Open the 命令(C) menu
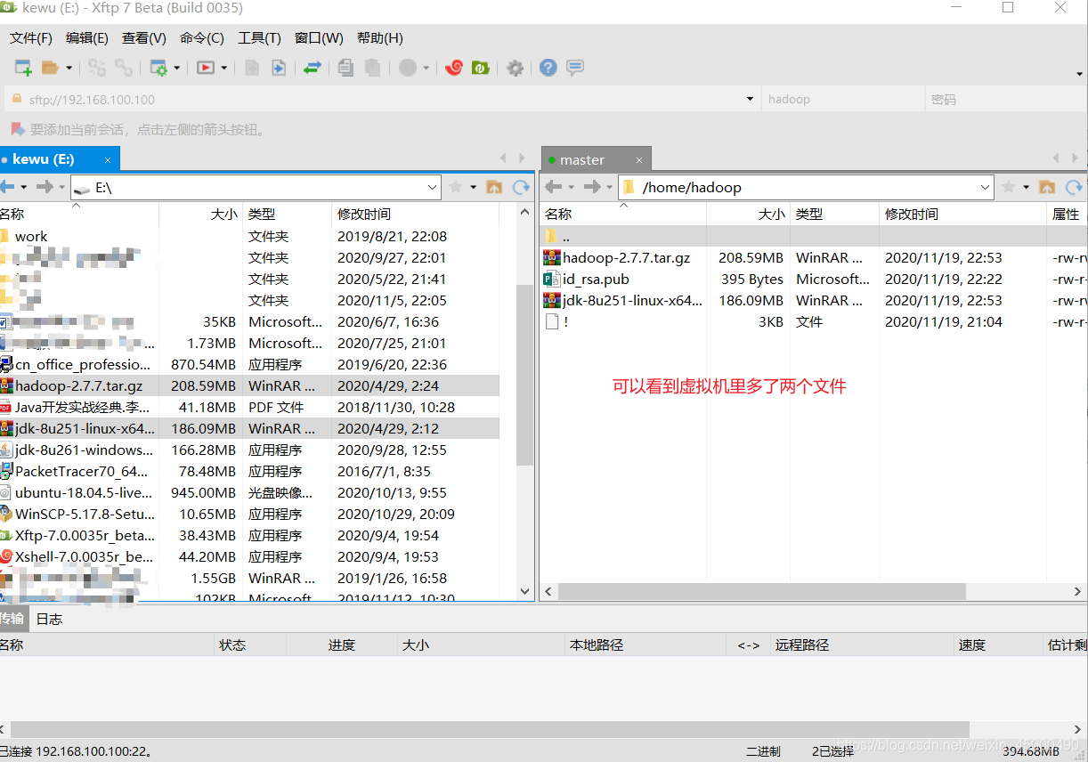The width and height of the screenshot is (1088, 762). click(202, 38)
